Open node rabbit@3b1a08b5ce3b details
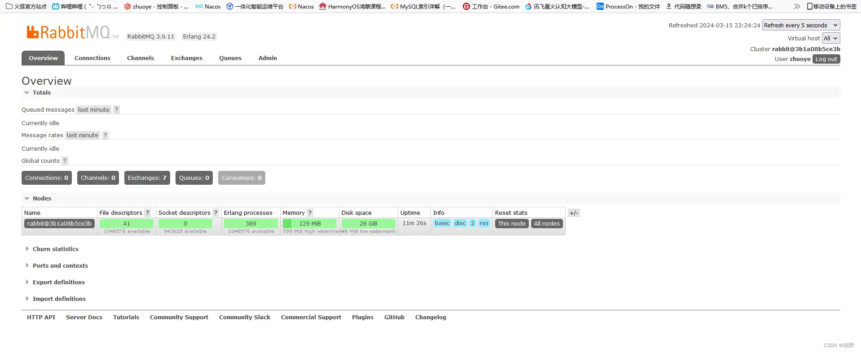This screenshot has height=352, width=861. 59,223
